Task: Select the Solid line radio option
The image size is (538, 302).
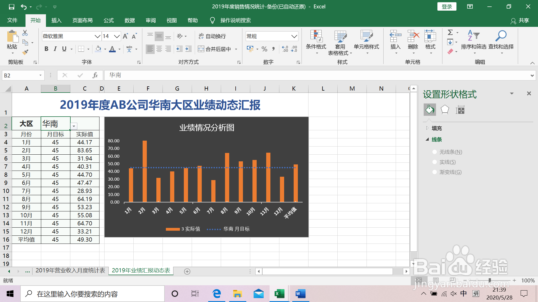Action: (435, 162)
